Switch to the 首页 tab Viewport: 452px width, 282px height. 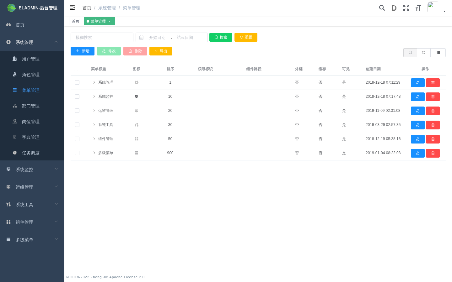[x=76, y=21]
